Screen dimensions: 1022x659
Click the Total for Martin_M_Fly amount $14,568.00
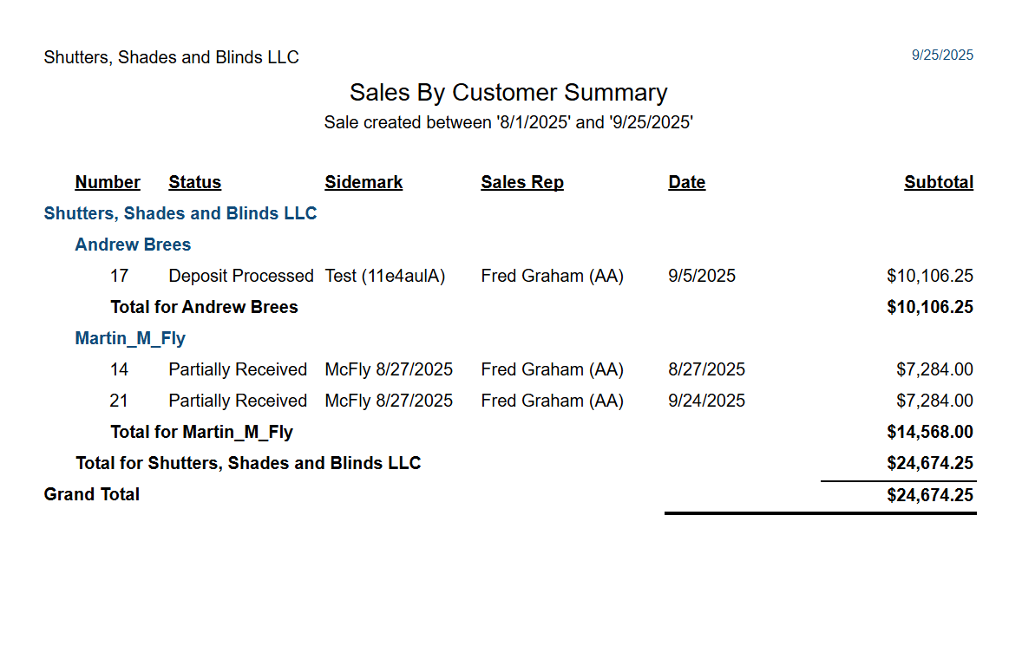pyautogui.click(x=929, y=433)
